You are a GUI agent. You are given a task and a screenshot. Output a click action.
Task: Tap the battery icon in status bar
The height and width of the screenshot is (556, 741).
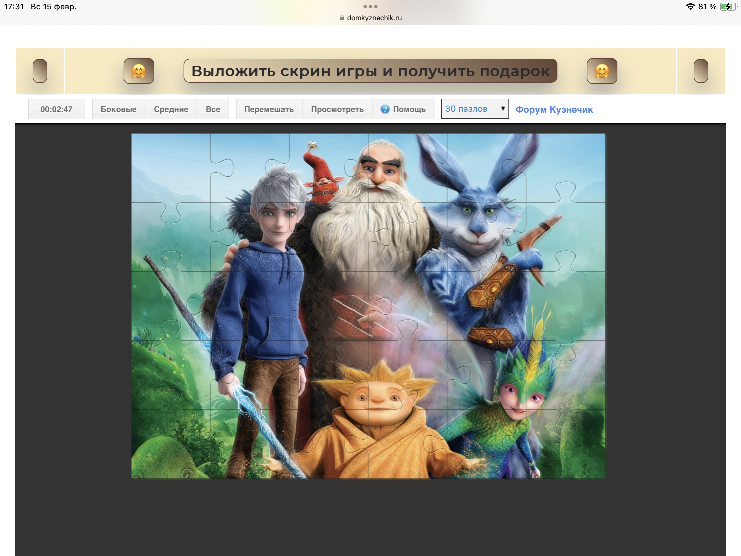coord(727,7)
